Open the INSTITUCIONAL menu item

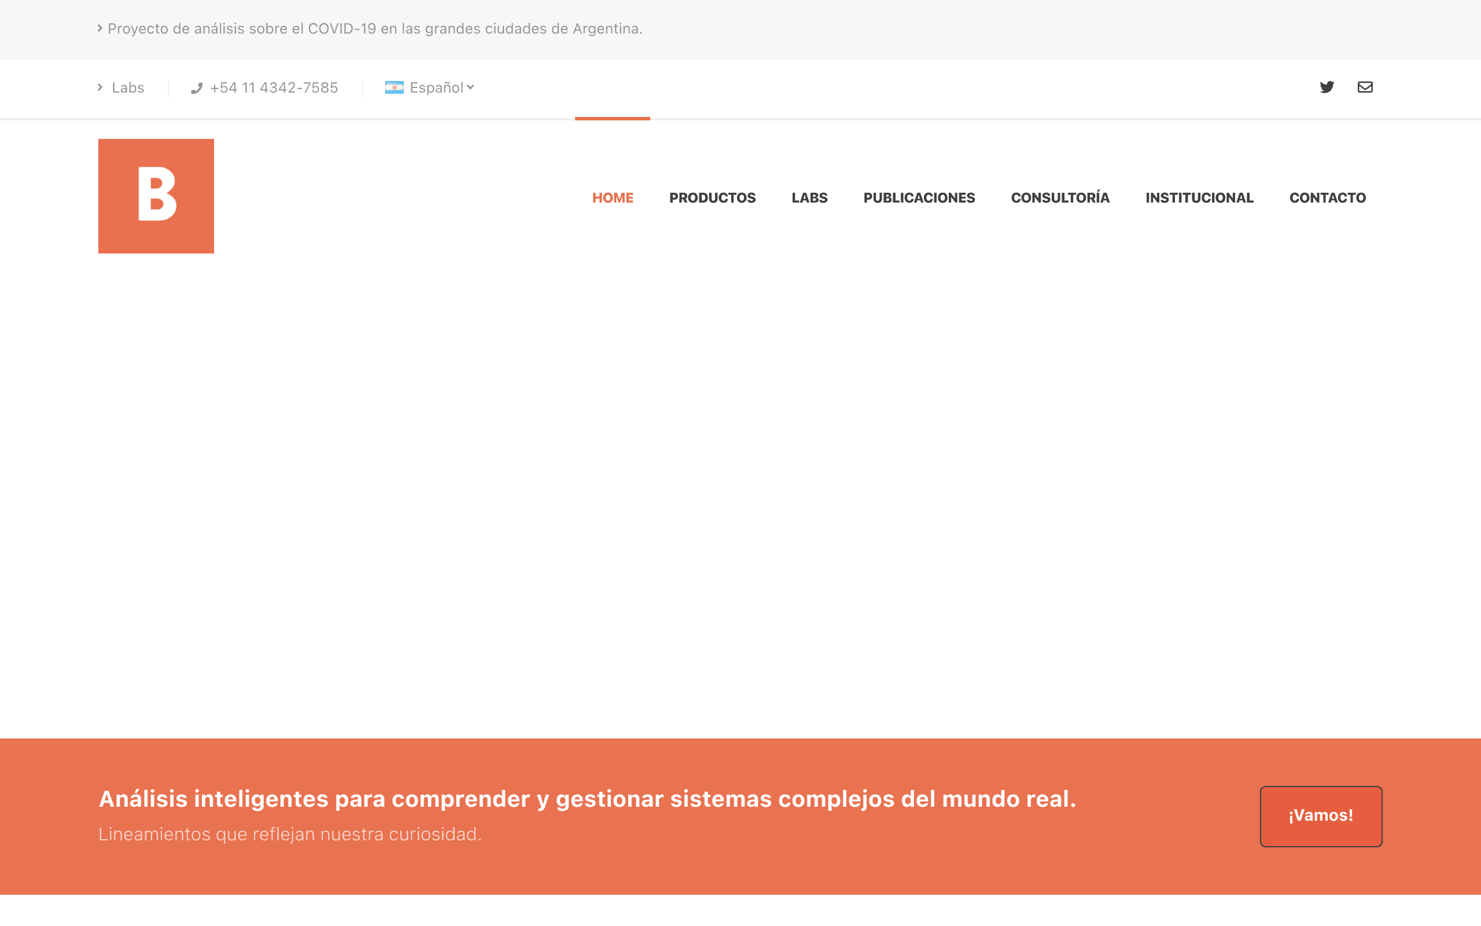click(x=1199, y=198)
